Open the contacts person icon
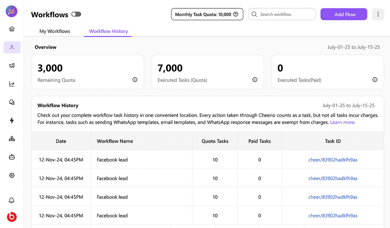This screenshot has width=390, height=228. 12,47
